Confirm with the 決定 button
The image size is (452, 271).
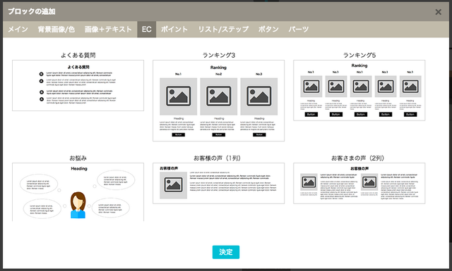pos(226,252)
